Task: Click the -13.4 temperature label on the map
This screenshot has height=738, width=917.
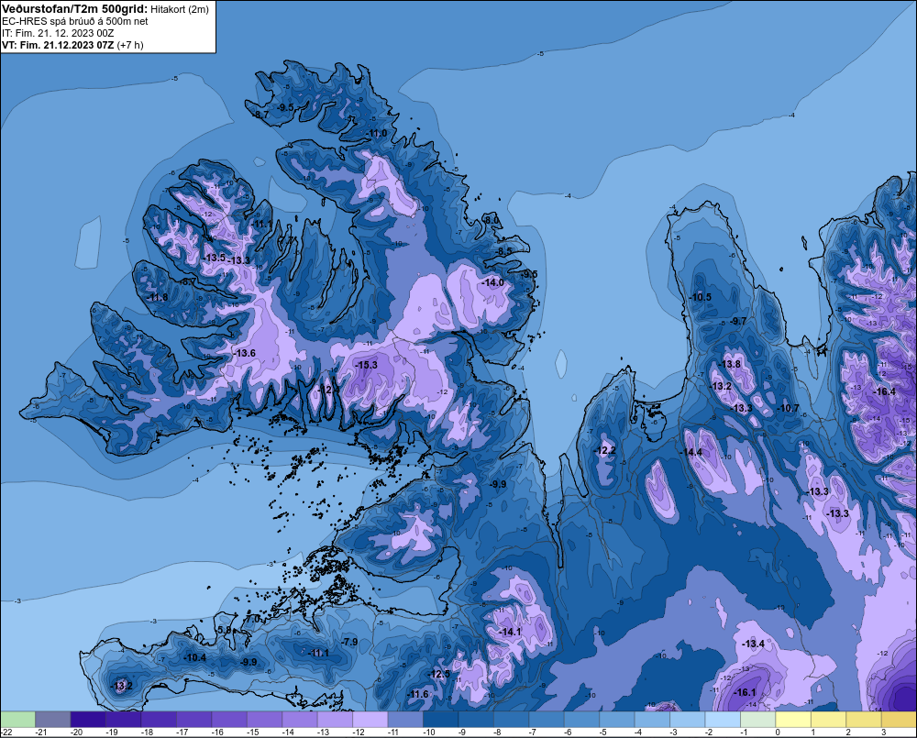Action: click(x=753, y=644)
